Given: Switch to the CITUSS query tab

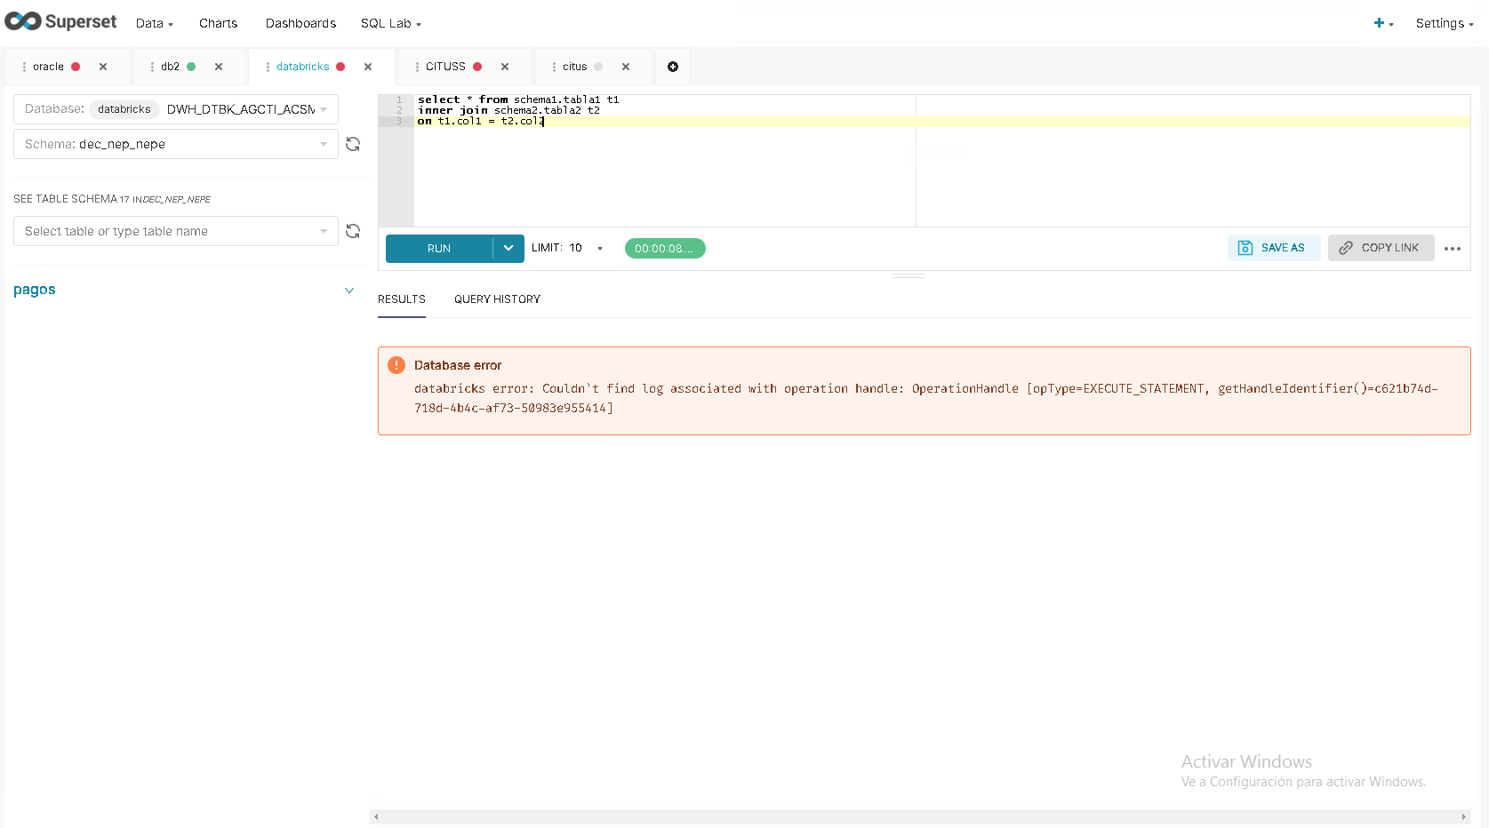Looking at the screenshot, I should pos(445,67).
